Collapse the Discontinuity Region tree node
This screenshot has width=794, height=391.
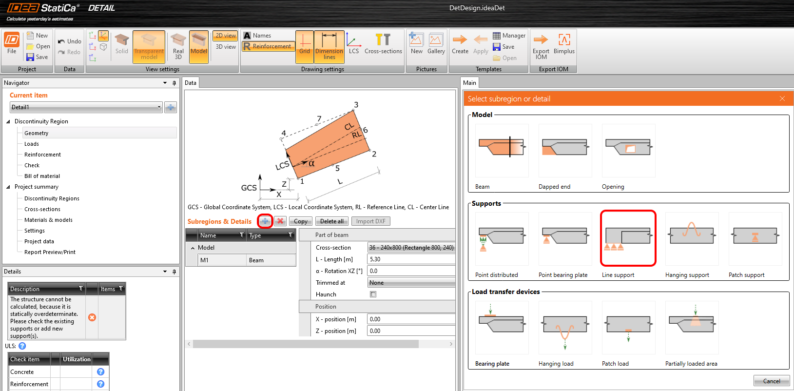click(8, 121)
